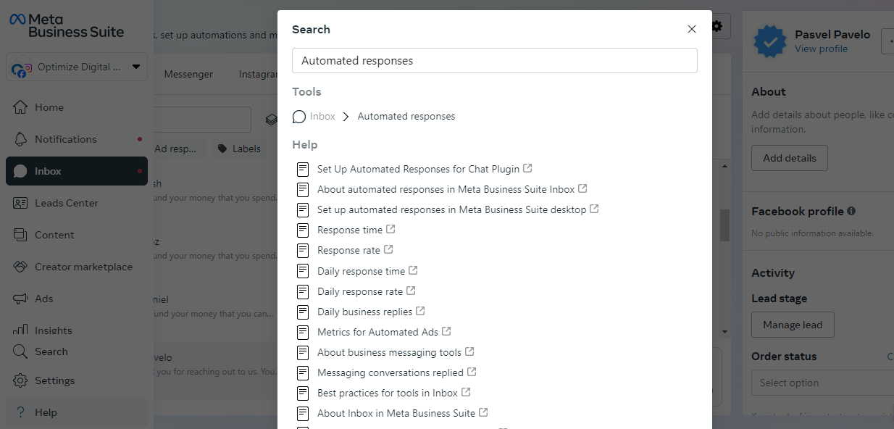Open Metrics for Automated Ads article
This screenshot has width=894, height=429.
point(377,332)
